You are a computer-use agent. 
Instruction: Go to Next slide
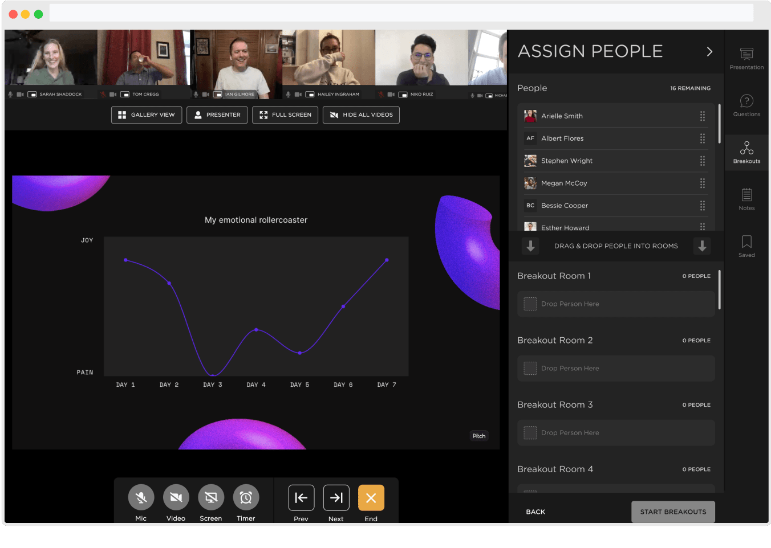tap(336, 498)
